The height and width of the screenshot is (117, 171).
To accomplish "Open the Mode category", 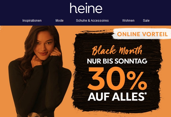I will 60,21.
